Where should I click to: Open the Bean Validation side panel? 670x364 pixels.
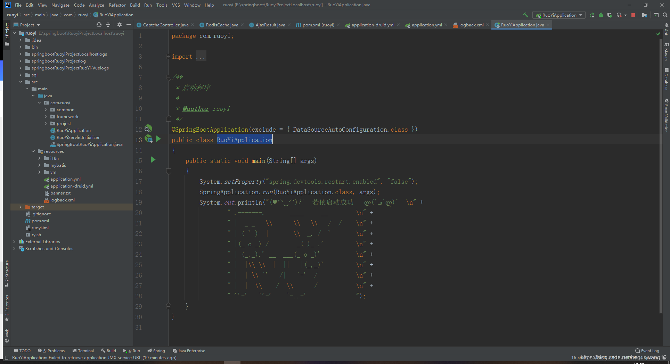(x=666, y=115)
